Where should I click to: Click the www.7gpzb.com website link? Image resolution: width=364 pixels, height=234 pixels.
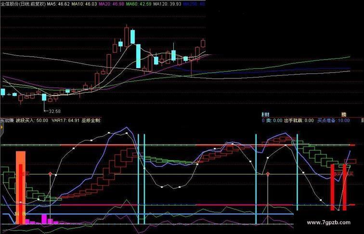(328, 222)
